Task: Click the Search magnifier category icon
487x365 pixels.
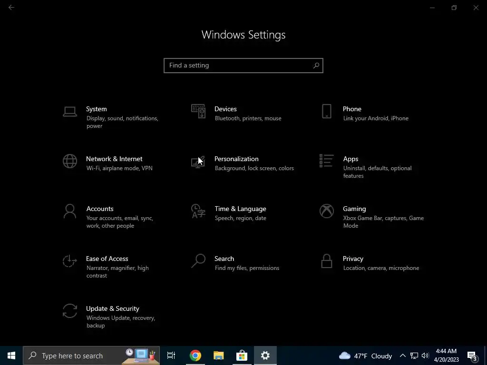Action: (198, 261)
